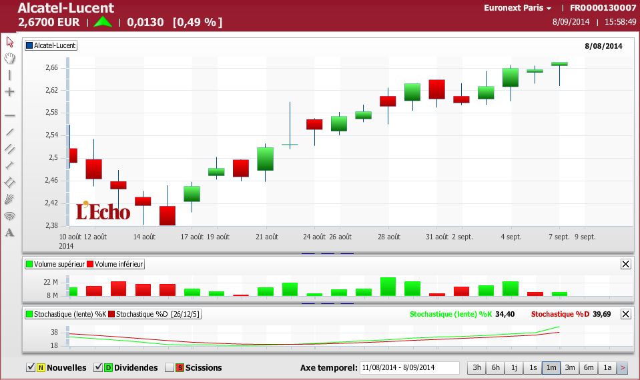Enable the Scissions checkbox

[x=170, y=367]
